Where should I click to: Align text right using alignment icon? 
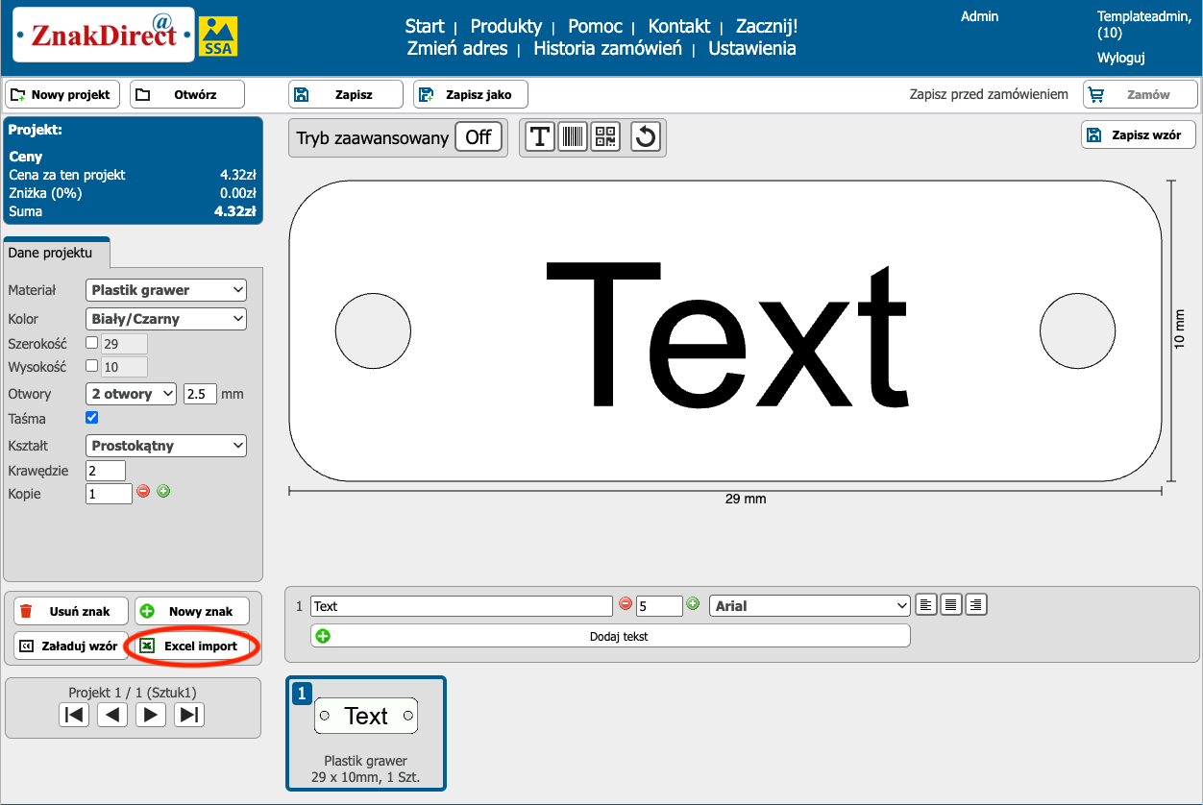976,605
